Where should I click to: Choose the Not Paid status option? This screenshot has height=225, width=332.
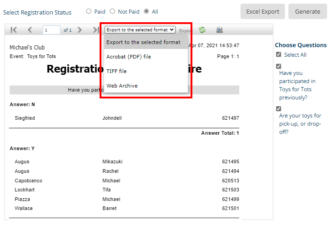pyautogui.click(x=112, y=11)
